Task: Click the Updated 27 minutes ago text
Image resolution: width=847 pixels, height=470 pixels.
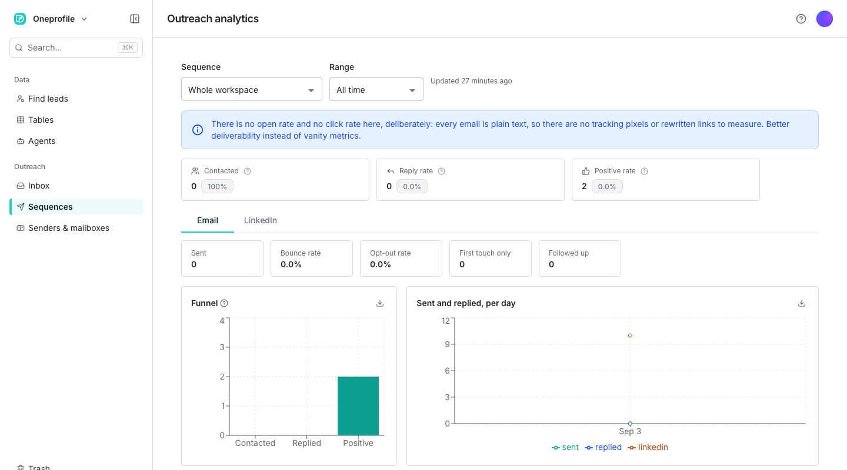Action: point(471,81)
